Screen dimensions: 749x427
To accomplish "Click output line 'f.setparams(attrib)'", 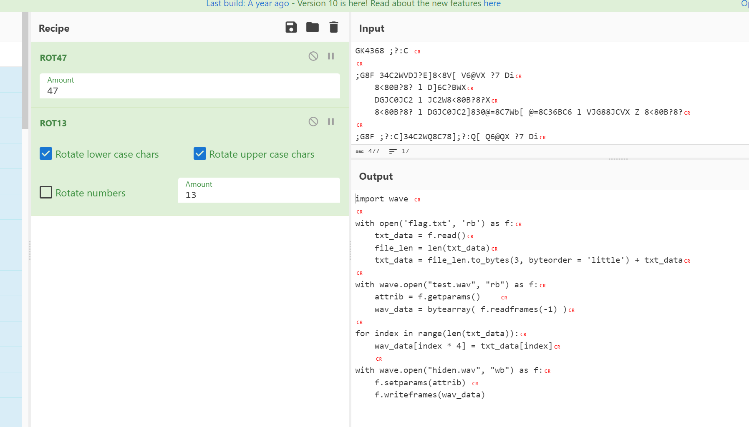I will [420, 383].
